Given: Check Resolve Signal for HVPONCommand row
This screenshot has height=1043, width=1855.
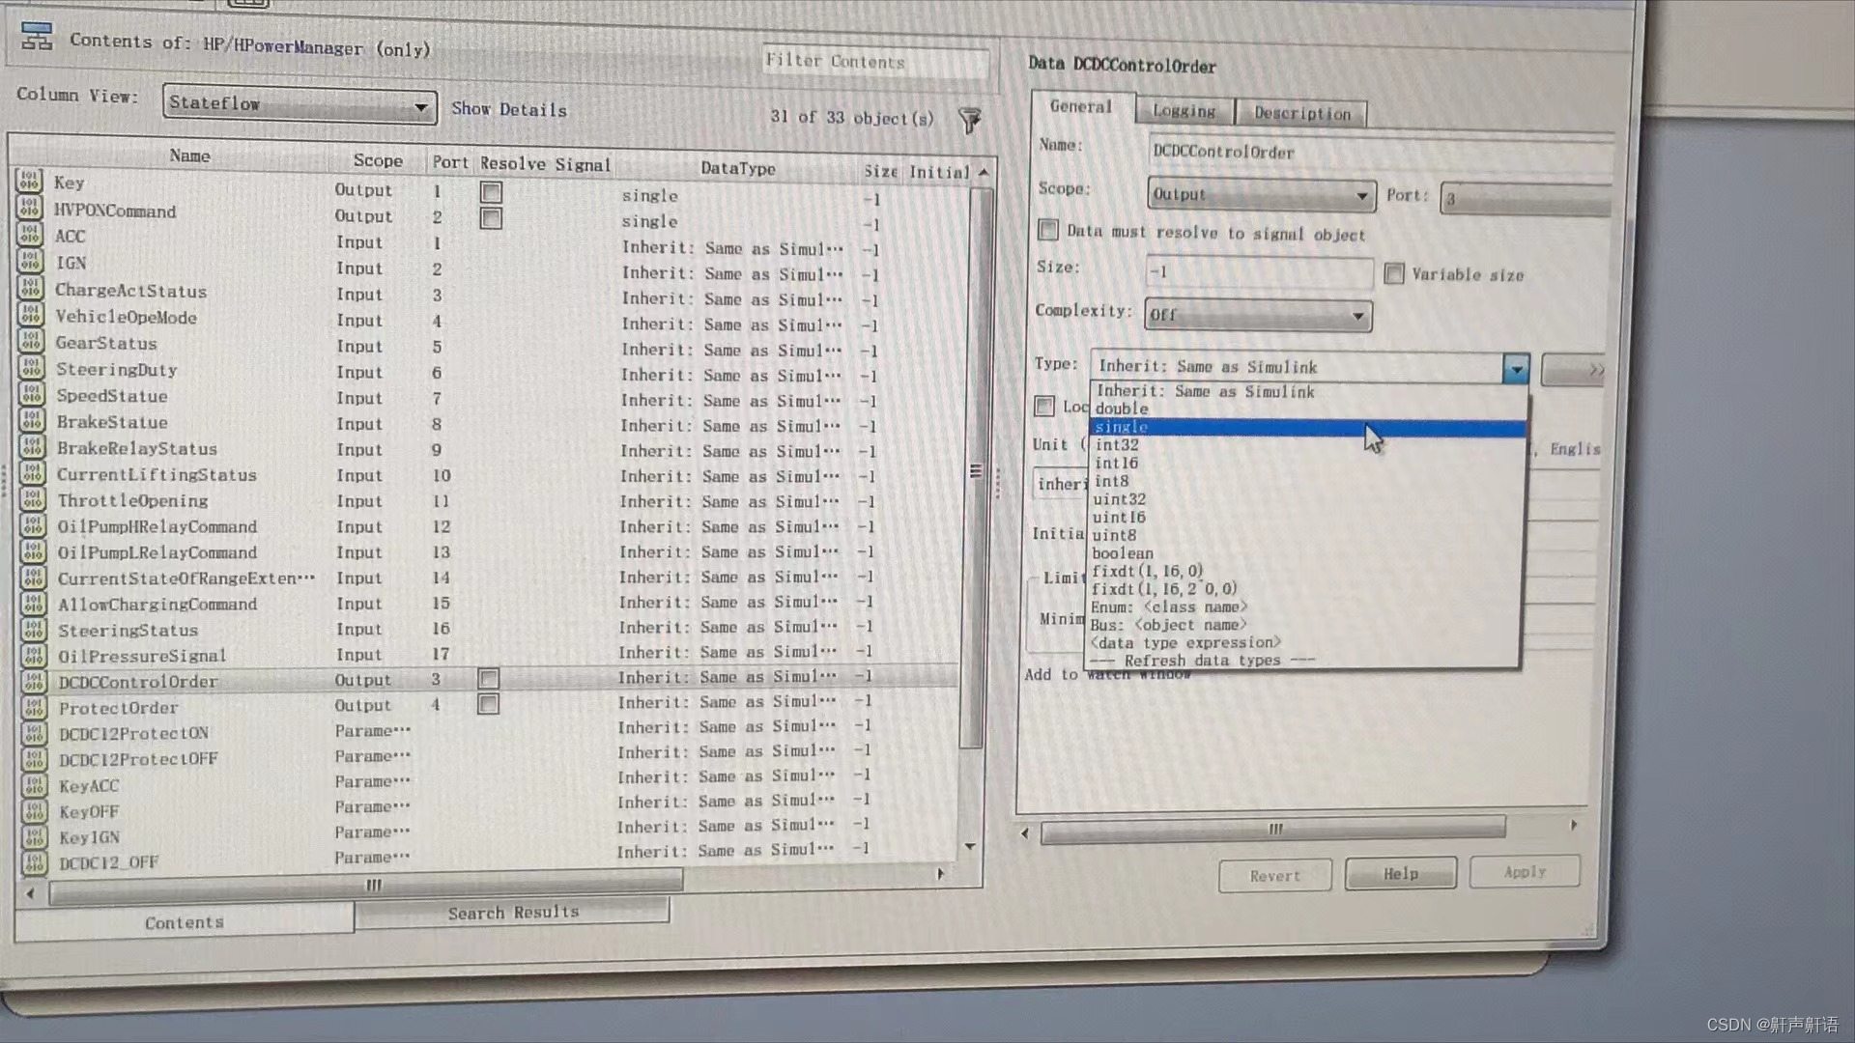Looking at the screenshot, I should (x=491, y=218).
